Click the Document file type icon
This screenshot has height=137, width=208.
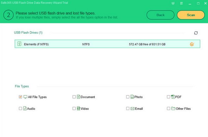coord(78,97)
